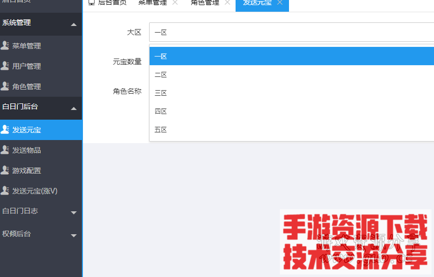Collapse the 系统管理 section arrow

click(x=74, y=24)
